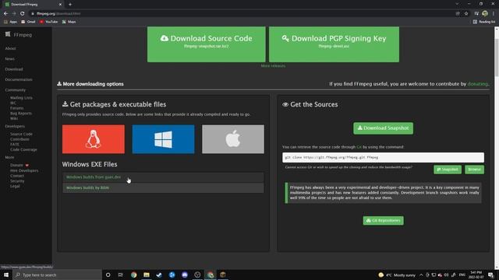Open the Reading list
The width and height of the screenshot is (499, 280).
[x=484, y=22]
